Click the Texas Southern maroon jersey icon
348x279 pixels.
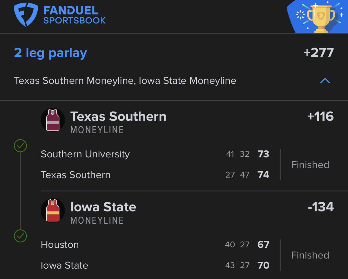[53, 120]
